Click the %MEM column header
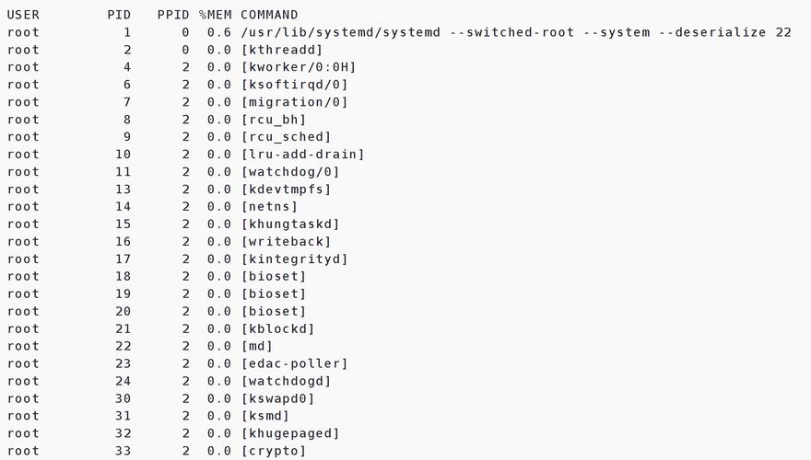Image resolution: width=811 pixels, height=460 pixels. [215, 15]
